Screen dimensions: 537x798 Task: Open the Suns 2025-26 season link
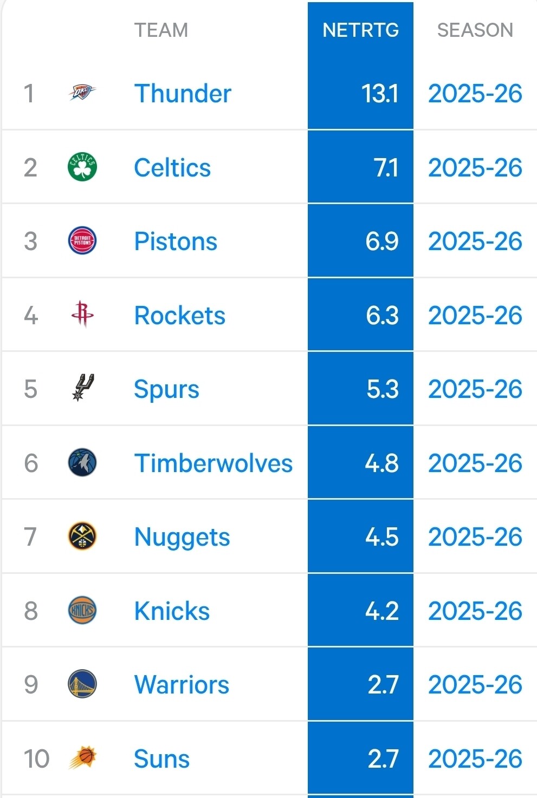[x=475, y=758]
